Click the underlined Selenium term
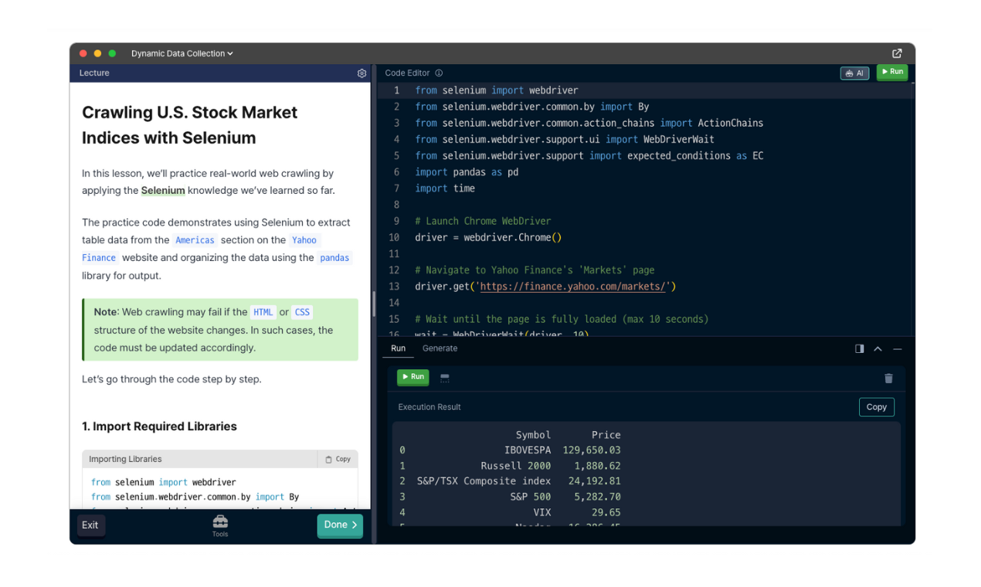The image size is (981, 587). point(163,191)
